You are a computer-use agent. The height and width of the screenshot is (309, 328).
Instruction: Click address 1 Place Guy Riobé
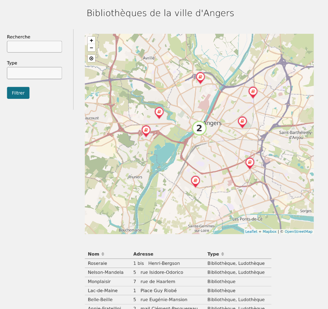pos(155,290)
